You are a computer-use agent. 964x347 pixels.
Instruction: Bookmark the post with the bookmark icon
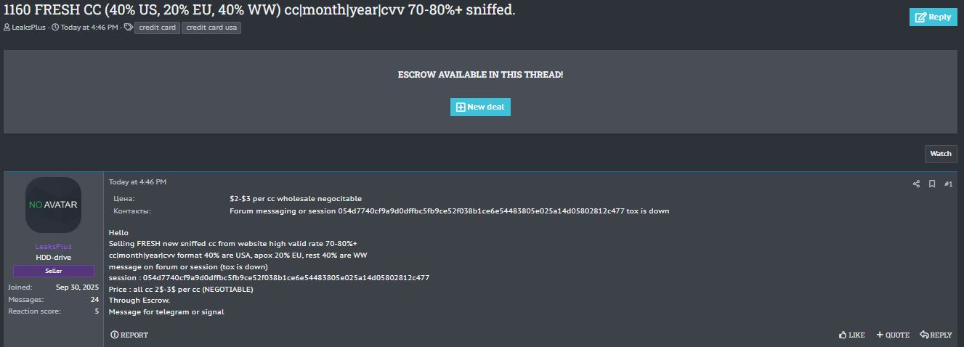pos(932,184)
